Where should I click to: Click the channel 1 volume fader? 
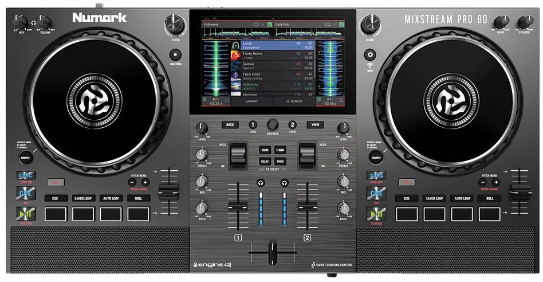[x=238, y=206]
